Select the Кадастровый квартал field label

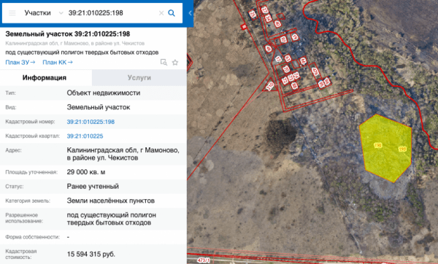click(33, 136)
